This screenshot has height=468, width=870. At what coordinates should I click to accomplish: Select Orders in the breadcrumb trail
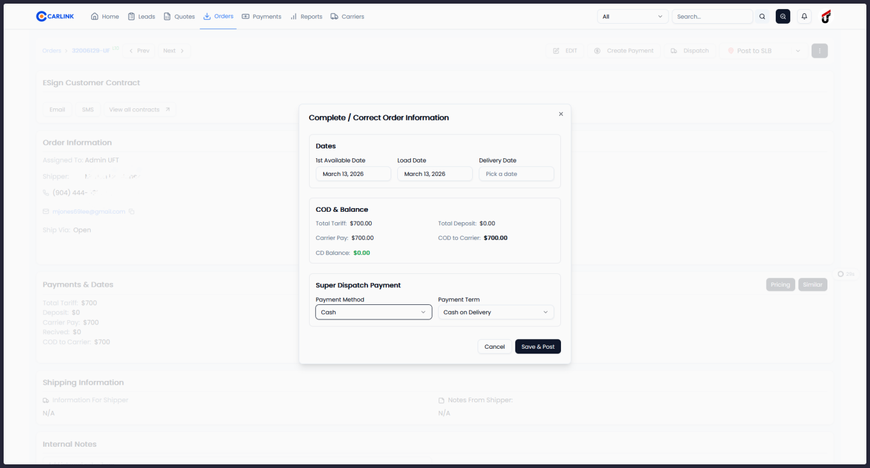[x=51, y=51]
